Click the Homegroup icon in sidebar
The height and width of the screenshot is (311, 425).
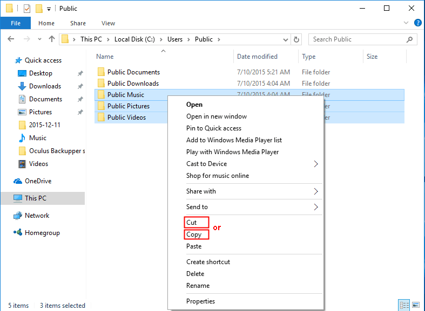[18, 233]
